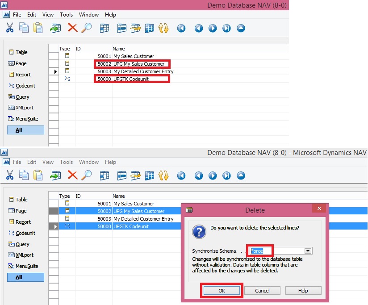Screen dimensions: 368x305
Task: Open the File menu in the lower window
Action: click(17, 162)
